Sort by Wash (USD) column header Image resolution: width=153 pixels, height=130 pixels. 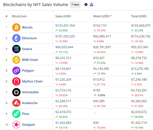point(102,16)
